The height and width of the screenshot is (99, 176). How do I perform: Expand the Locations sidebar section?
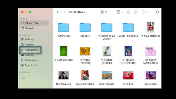pyautogui.click(x=25, y=72)
